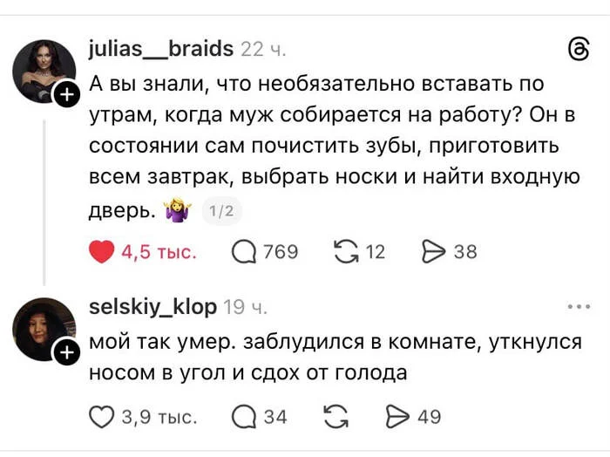Open the selskiy_klop profile link
The width and height of the screenshot is (610, 457).
pos(152,306)
